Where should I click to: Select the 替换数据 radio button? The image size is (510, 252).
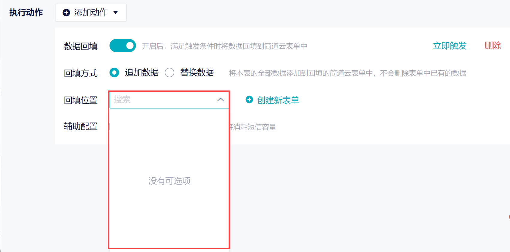[169, 73]
